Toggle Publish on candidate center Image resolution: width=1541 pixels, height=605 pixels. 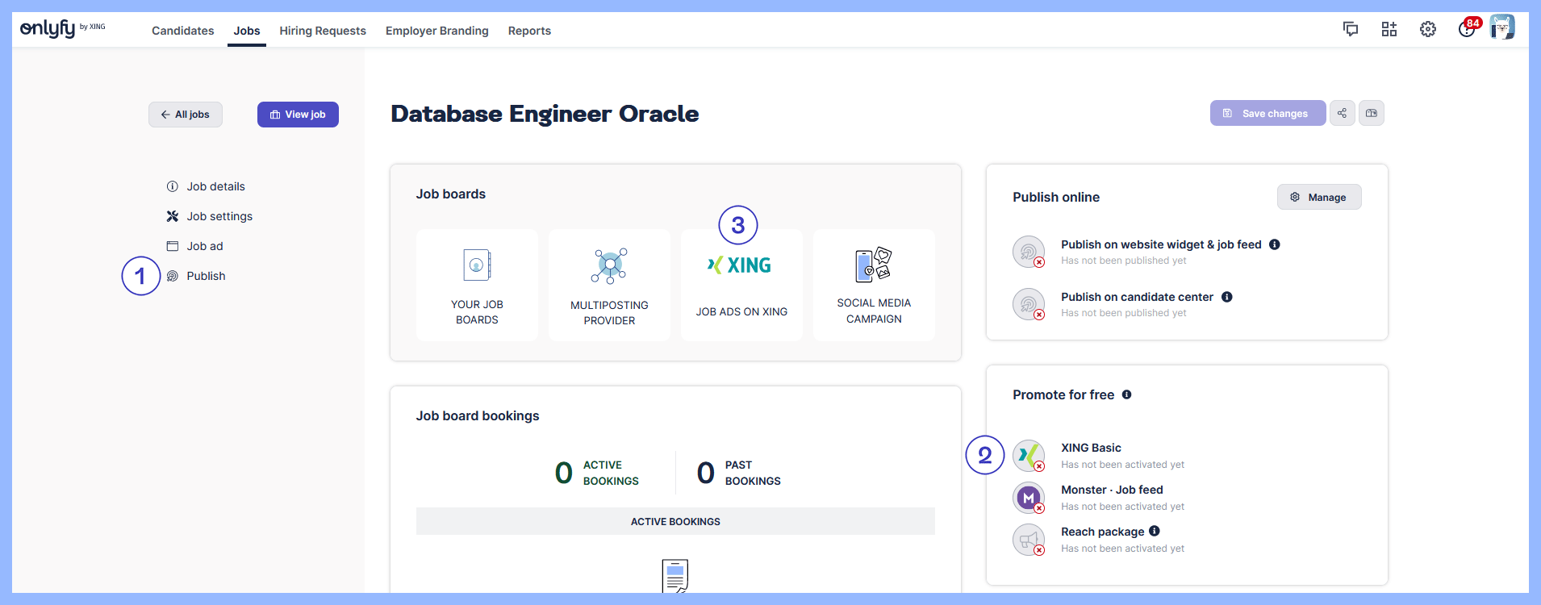(1029, 304)
